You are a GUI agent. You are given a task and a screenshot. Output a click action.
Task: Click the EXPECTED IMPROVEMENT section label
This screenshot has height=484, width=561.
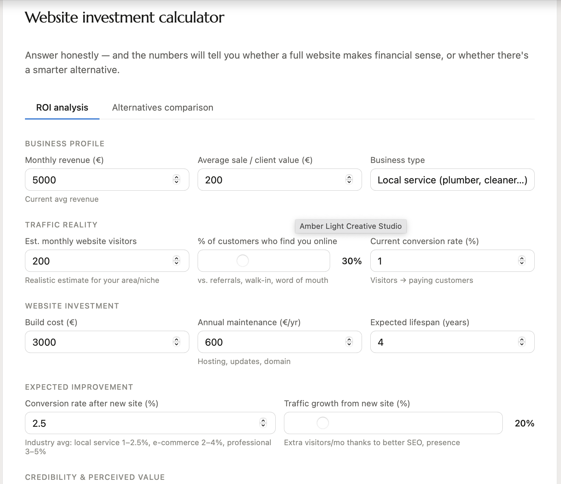79,387
